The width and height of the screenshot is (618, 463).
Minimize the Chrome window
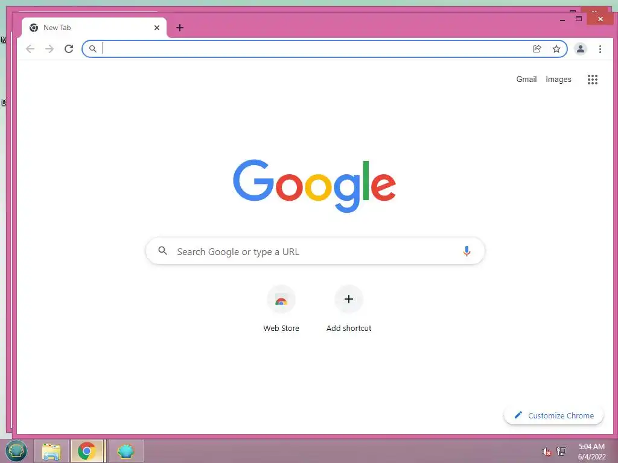click(562, 19)
